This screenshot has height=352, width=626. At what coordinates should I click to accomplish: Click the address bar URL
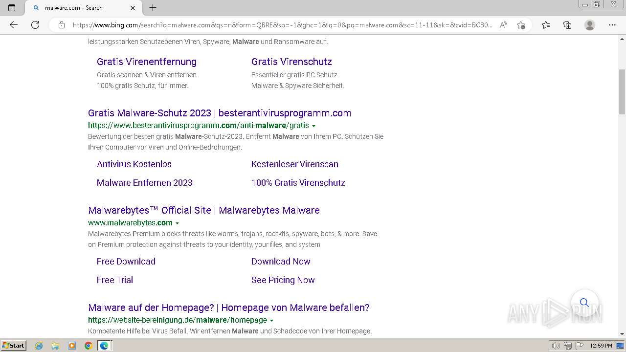[x=282, y=25]
